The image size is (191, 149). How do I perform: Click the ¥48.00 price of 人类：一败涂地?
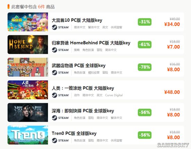tap(172, 92)
